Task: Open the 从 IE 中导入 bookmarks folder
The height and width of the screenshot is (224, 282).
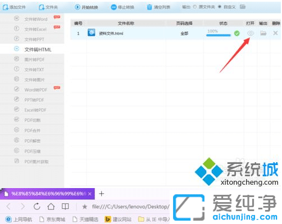Action: (x=154, y=219)
